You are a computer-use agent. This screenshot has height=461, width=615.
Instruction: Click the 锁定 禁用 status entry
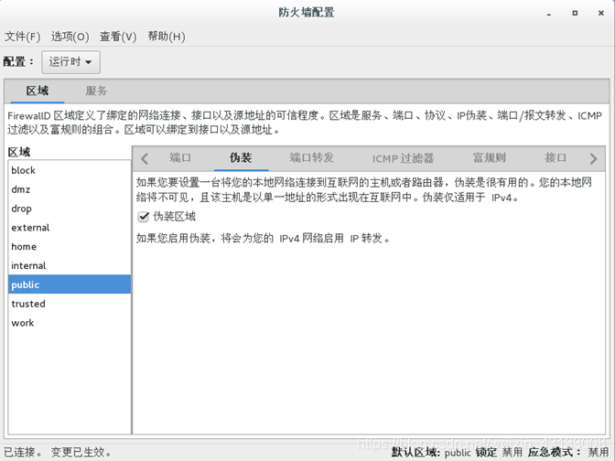(x=499, y=453)
